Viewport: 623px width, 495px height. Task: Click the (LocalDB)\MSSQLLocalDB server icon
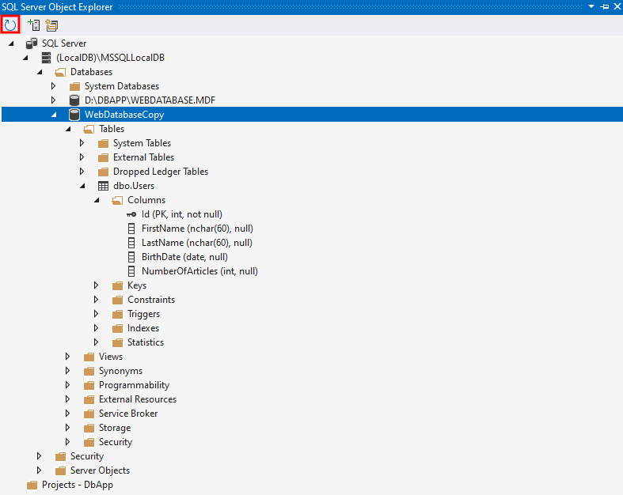click(47, 58)
